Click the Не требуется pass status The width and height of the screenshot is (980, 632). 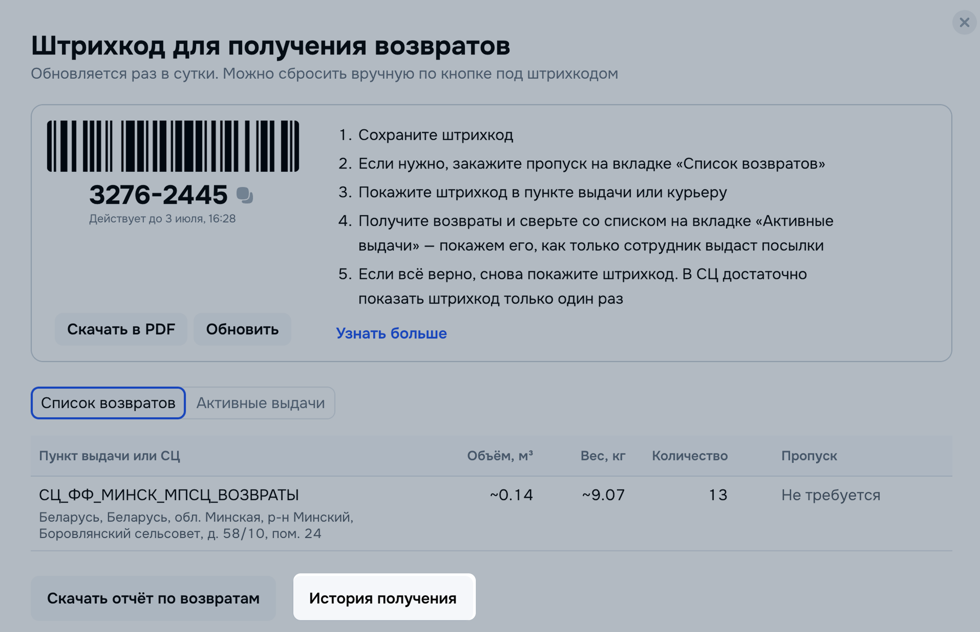pyautogui.click(x=831, y=495)
